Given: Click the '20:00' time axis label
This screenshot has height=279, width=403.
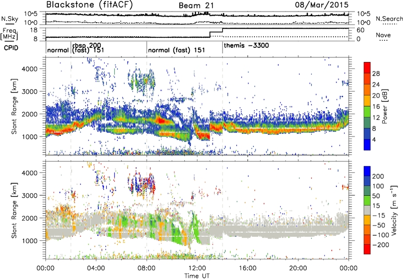Looking at the screenshot, I should click(x=298, y=268).
